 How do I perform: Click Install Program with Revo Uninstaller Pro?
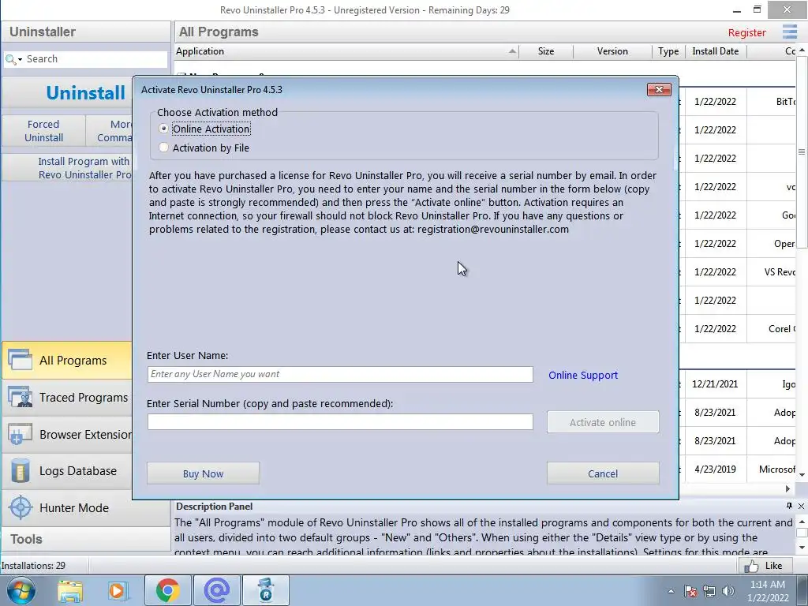tap(67, 168)
